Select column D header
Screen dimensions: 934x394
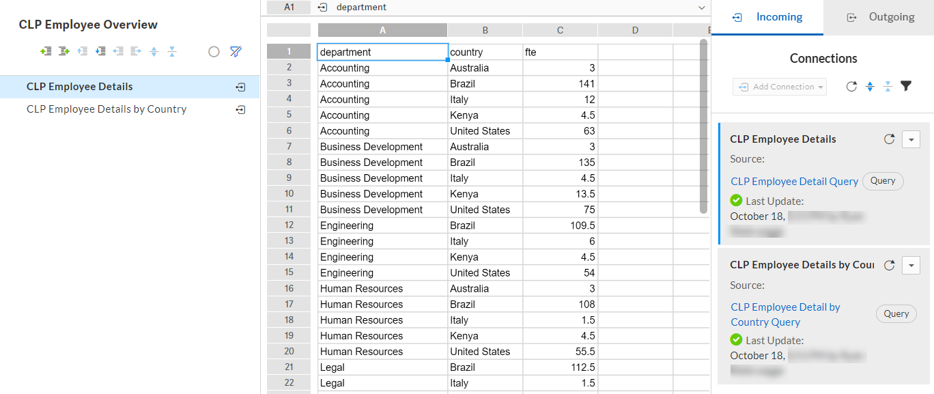tap(636, 30)
